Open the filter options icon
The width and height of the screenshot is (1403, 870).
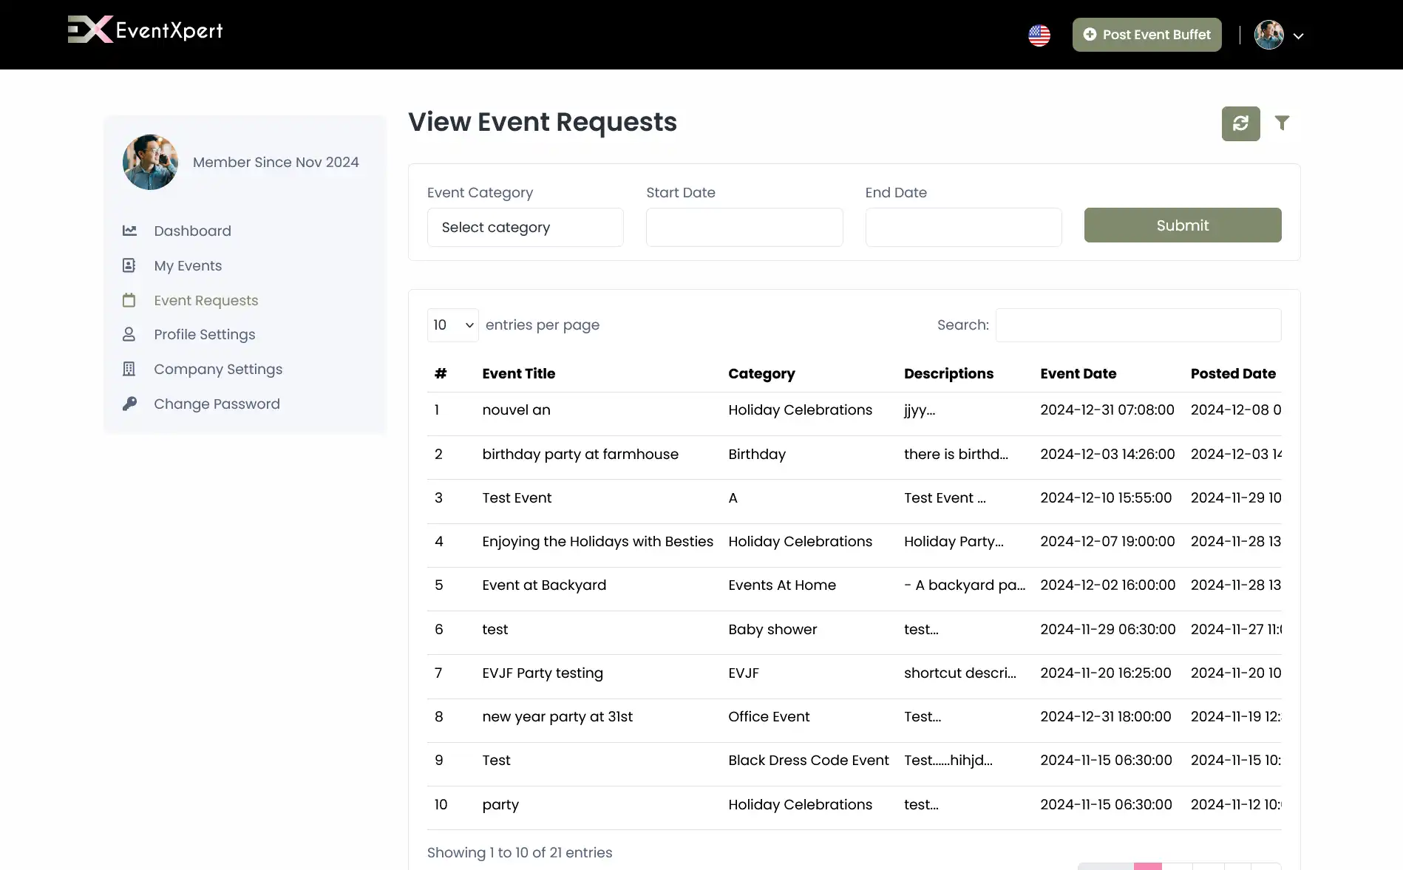pyautogui.click(x=1283, y=123)
